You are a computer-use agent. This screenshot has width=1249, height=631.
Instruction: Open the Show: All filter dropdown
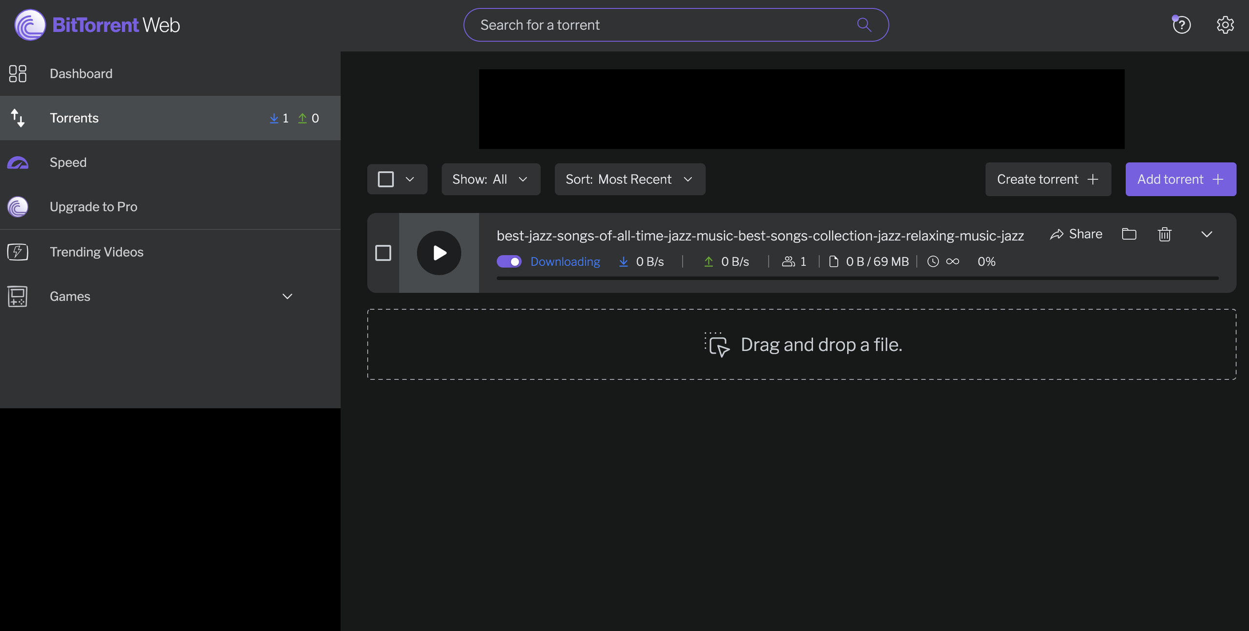click(490, 179)
